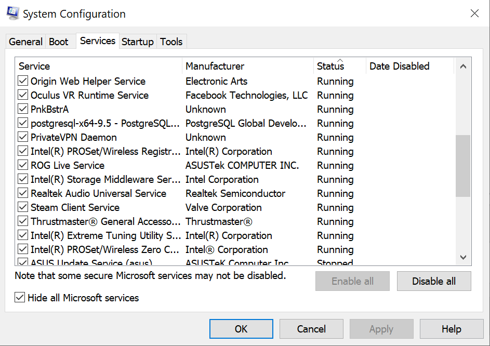Toggle ROG Live Service checkbox
490x346 pixels.
23,165
